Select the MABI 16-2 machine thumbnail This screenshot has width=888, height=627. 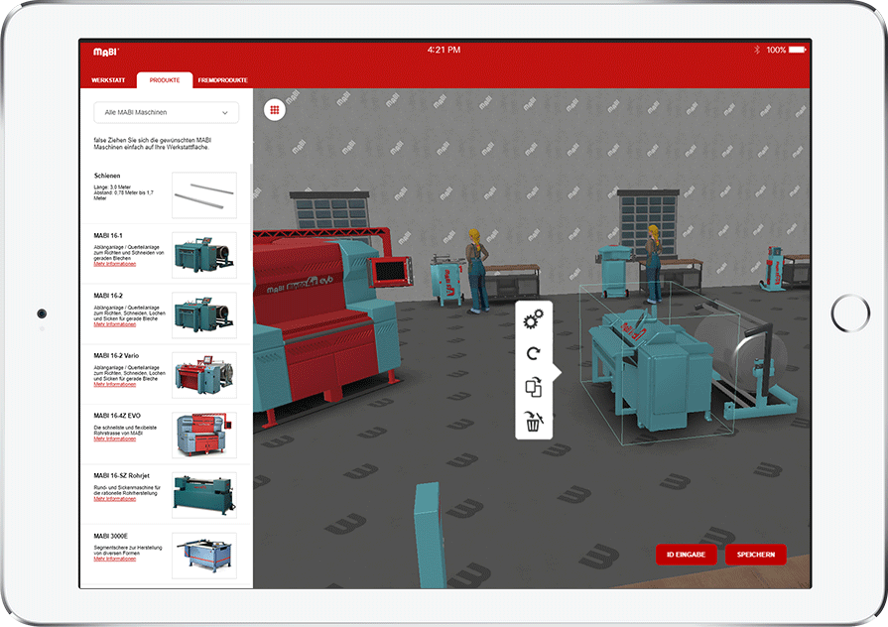point(204,314)
